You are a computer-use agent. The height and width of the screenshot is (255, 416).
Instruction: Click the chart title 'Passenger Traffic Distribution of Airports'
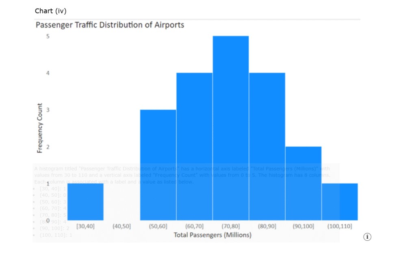(x=110, y=25)
